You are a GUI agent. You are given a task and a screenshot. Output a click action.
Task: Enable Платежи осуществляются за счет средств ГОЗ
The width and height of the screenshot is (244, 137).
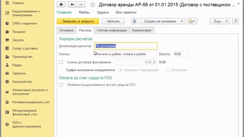pos(61,85)
